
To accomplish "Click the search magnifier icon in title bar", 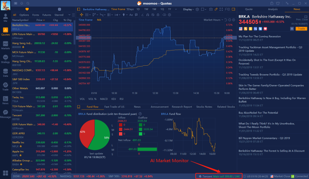I will coord(28,3).
